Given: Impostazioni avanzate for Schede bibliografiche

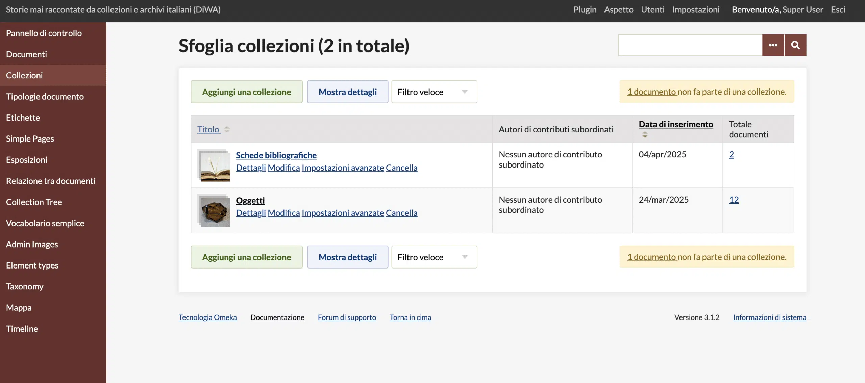Looking at the screenshot, I should [343, 168].
